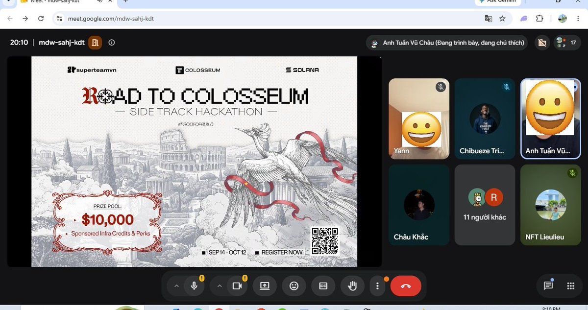
Task: Show the 17 participants list
Action: 567,43
